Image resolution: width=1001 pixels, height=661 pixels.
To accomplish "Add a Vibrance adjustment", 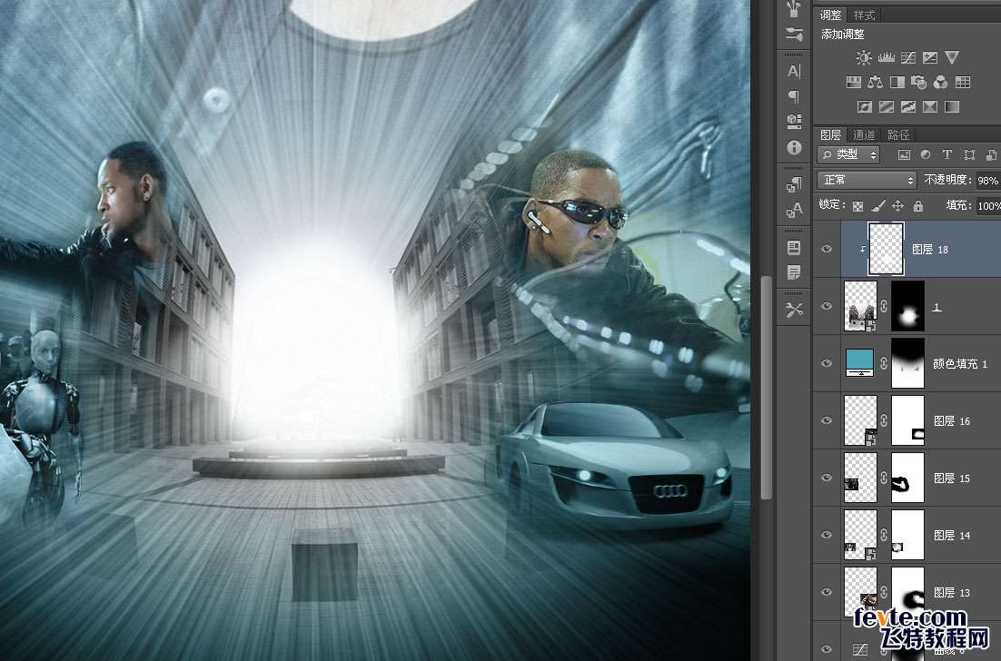I will pos(952,58).
